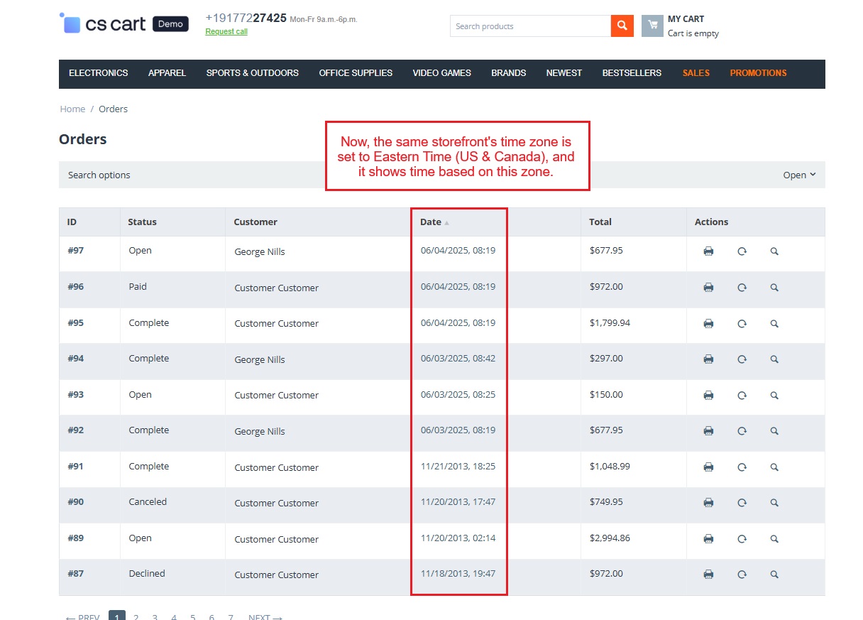
Task: View details of order #95 via magnifier
Action: 774,324
